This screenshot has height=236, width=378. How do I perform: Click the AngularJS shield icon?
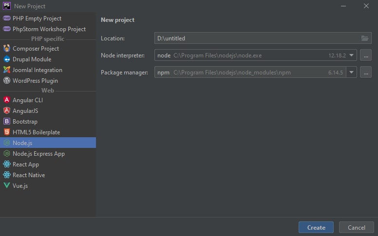[7, 110]
